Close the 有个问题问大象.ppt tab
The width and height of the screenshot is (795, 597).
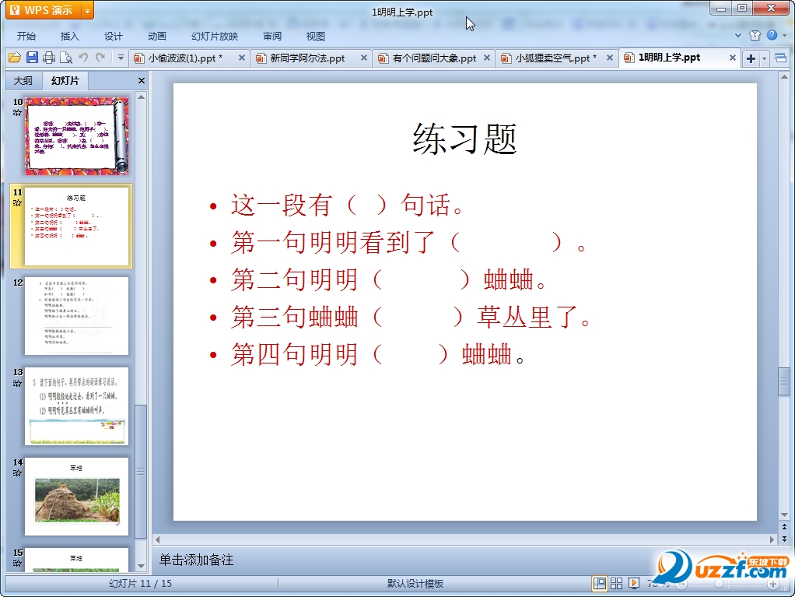[x=487, y=58]
